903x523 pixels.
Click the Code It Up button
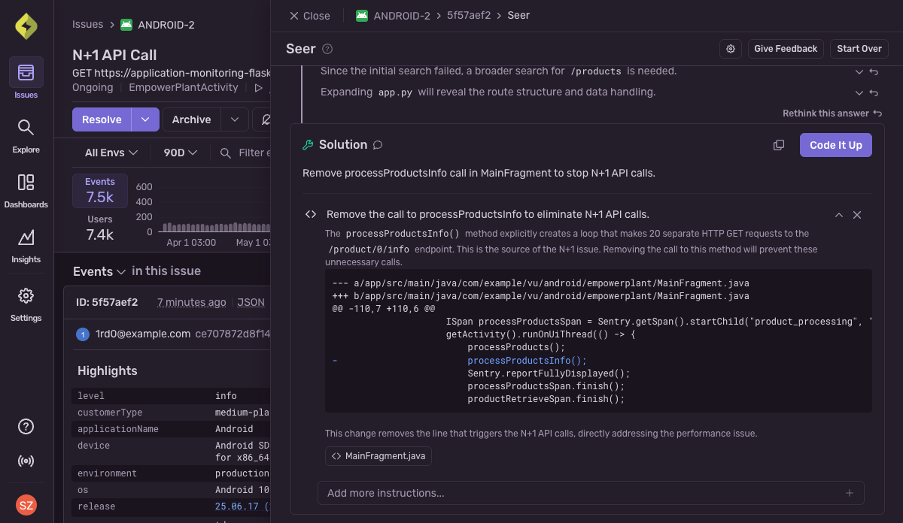coord(835,145)
